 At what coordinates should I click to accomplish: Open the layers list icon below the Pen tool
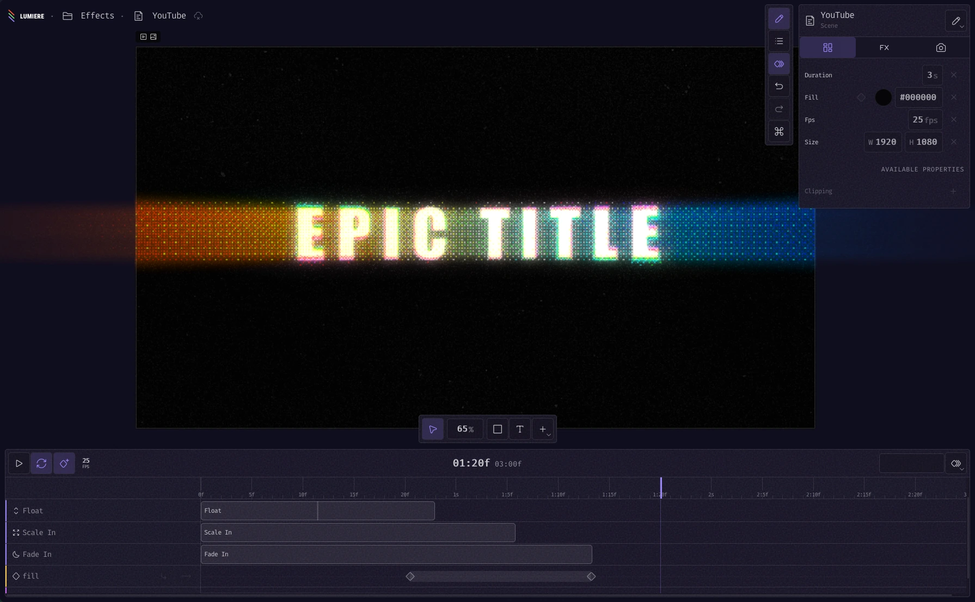(779, 41)
